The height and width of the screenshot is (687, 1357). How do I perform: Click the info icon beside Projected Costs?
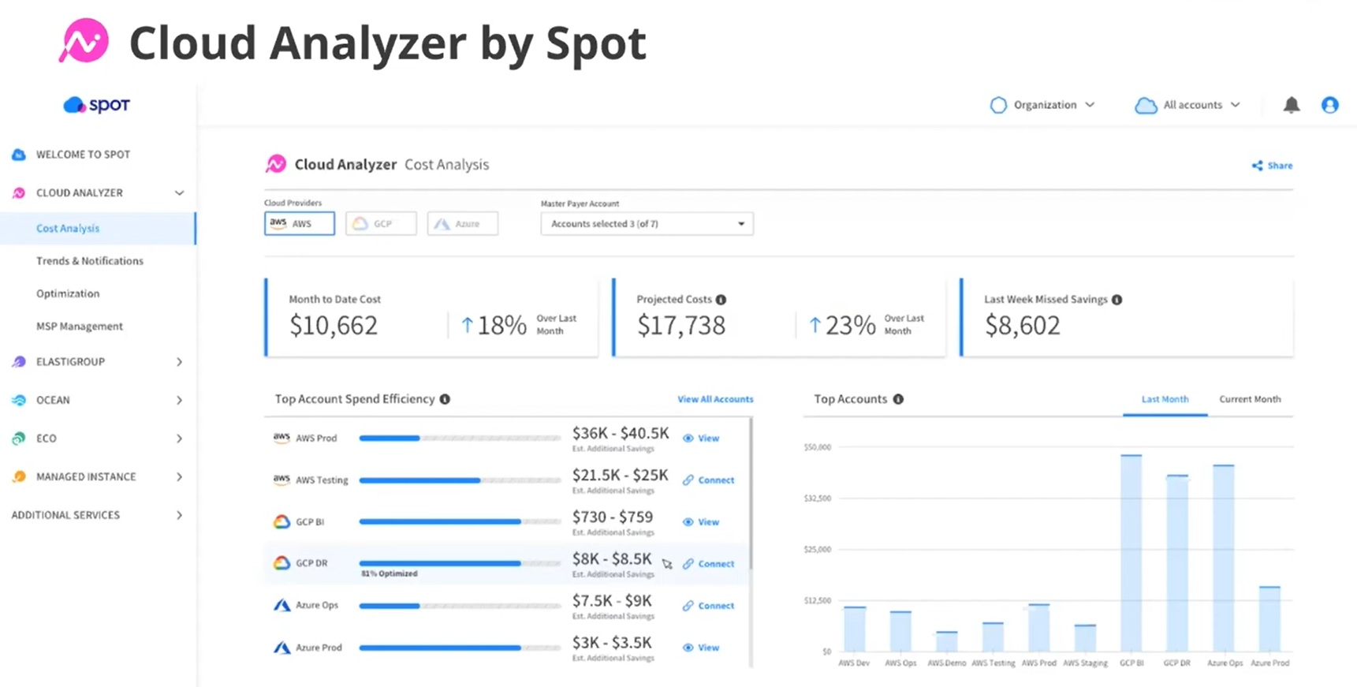(721, 300)
